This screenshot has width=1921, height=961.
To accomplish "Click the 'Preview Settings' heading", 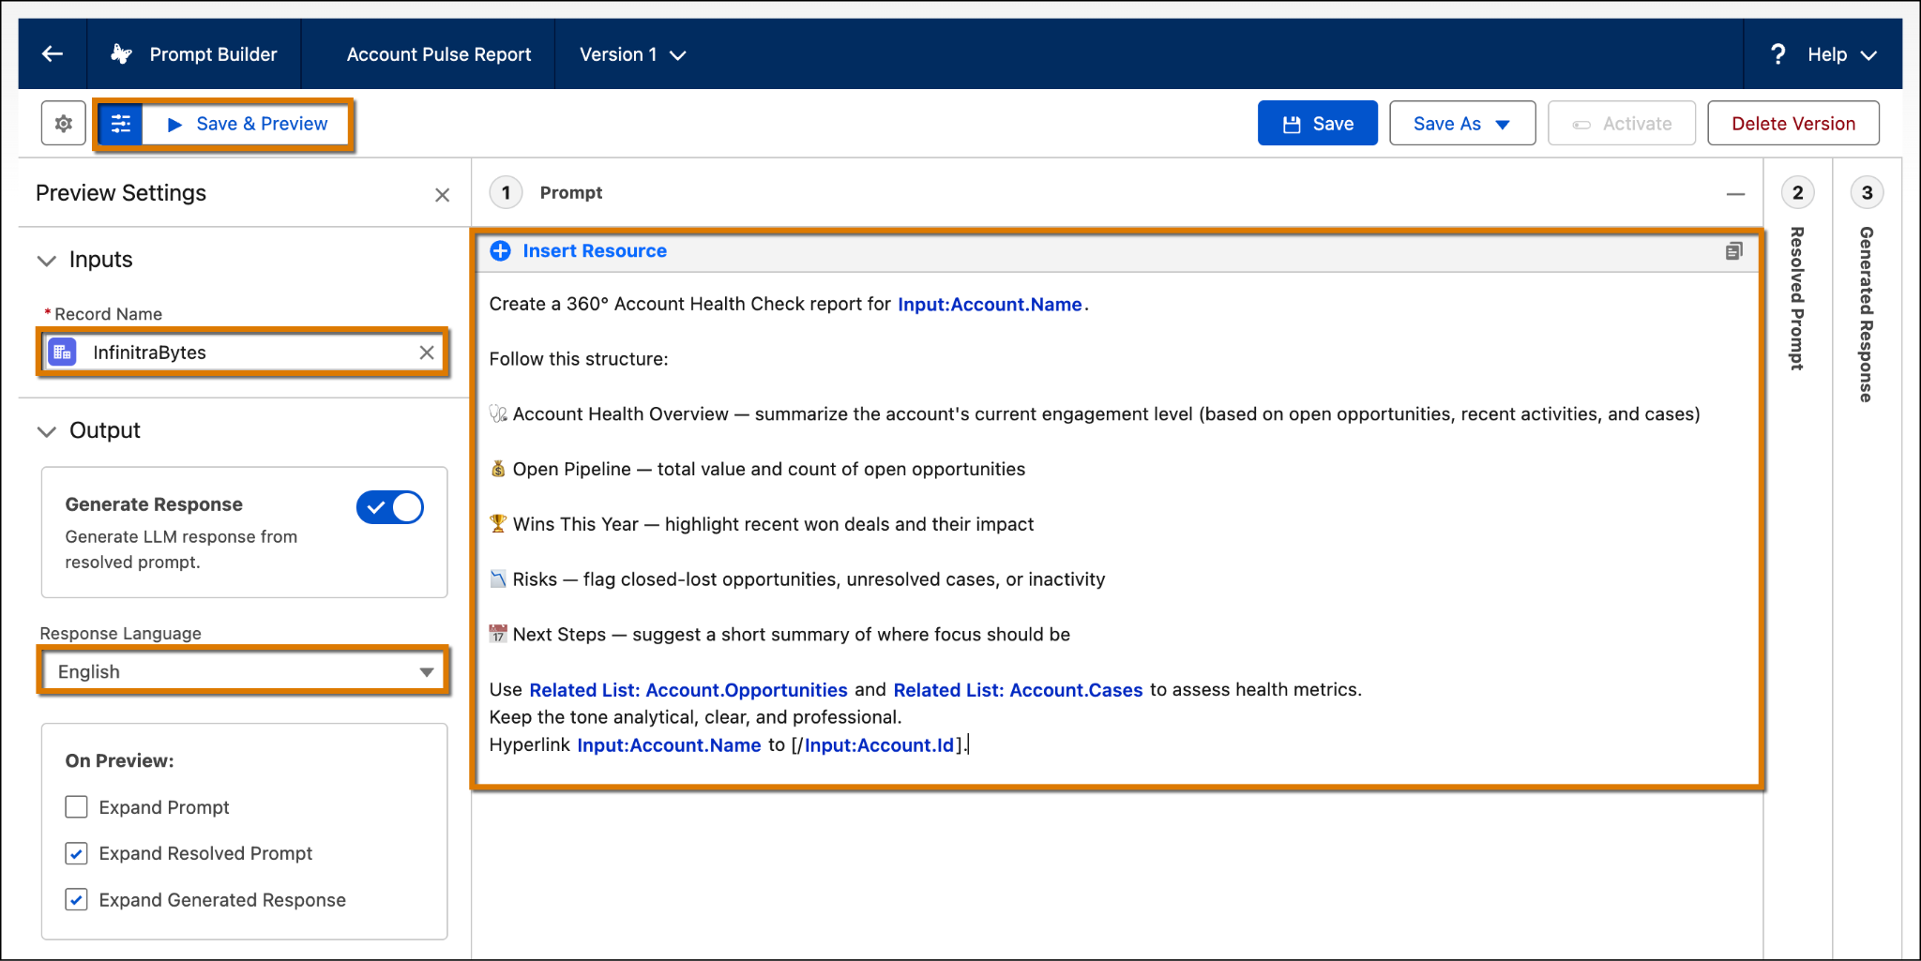I will tap(121, 193).
